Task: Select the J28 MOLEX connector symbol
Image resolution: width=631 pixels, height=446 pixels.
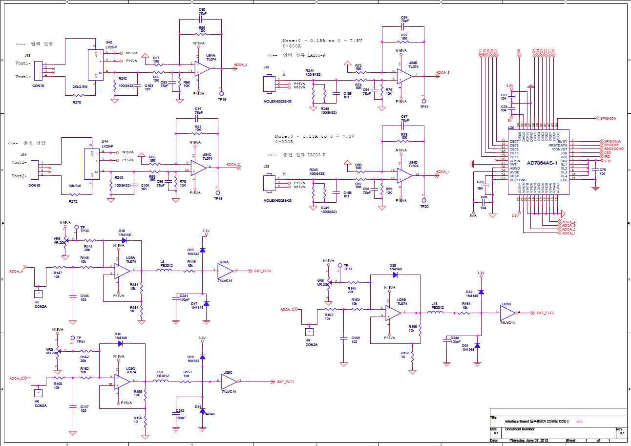Action: (x=269, y=83)
